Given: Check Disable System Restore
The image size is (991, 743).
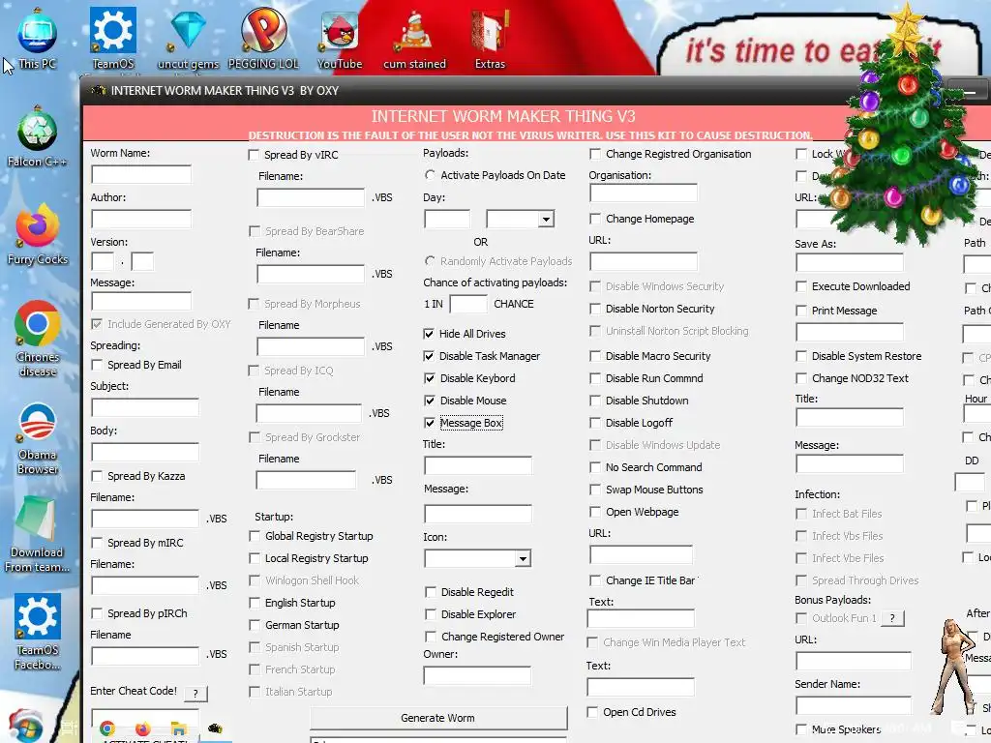Looking at the screenshot, I should 800,356.
